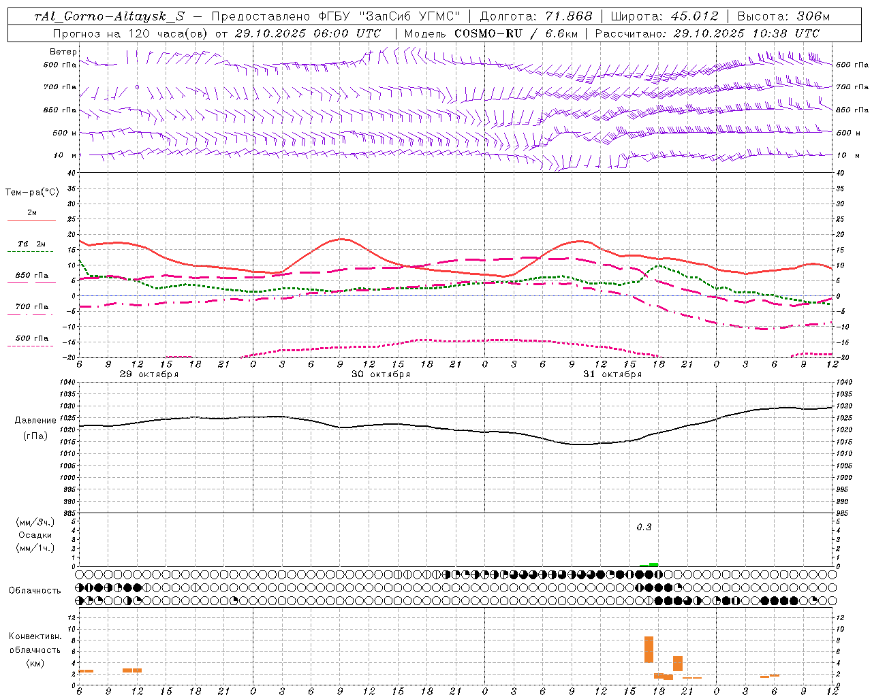Click the Облачность cloud cover label
872x697 pixels.
point(35,591)
